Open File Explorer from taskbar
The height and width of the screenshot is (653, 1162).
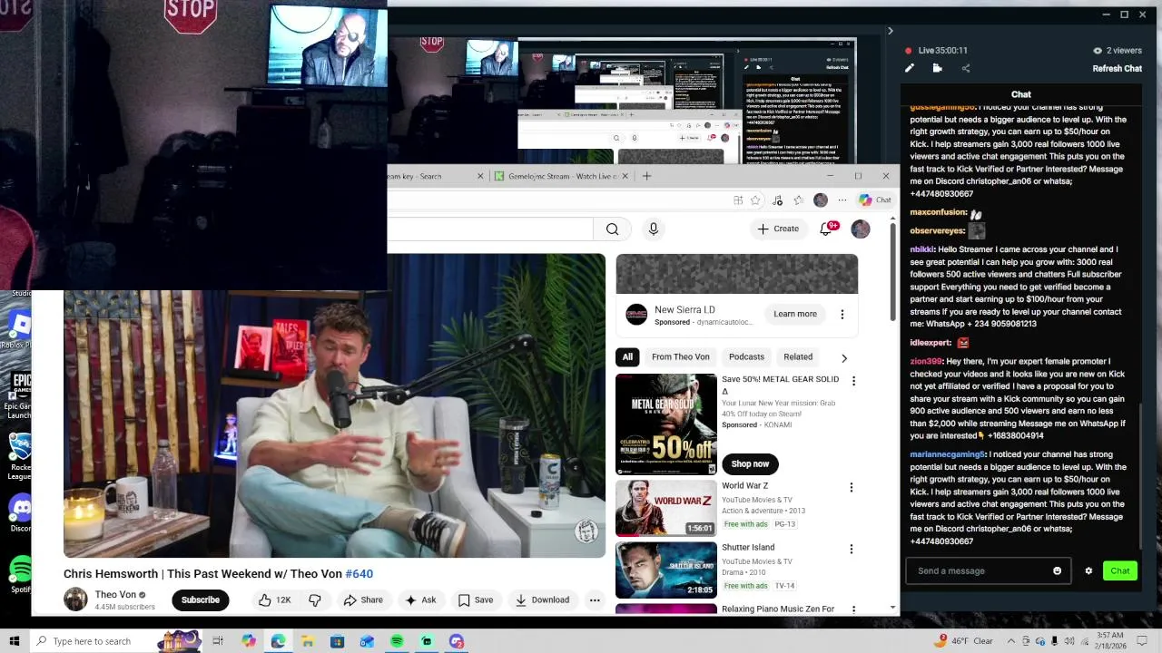pos(308,641)
